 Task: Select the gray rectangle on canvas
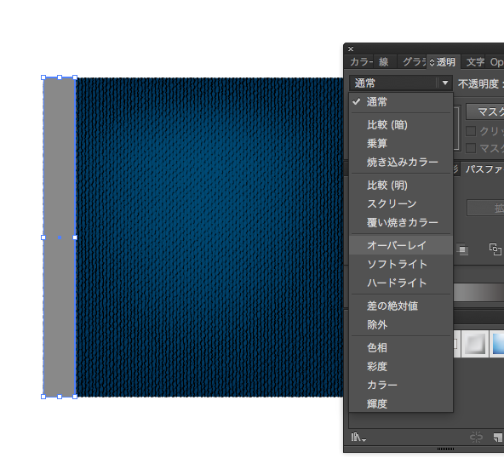pyautogui.click(x=59, y=237)
